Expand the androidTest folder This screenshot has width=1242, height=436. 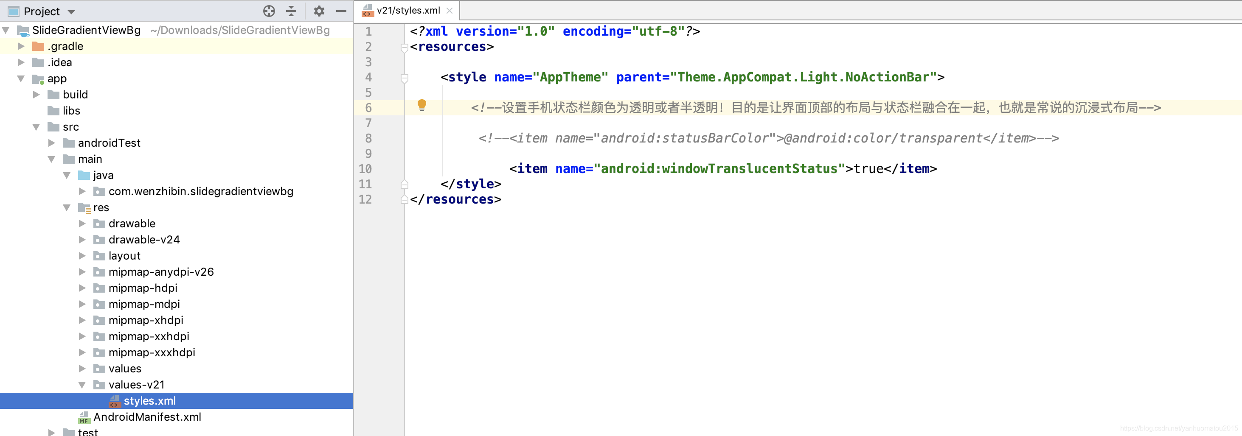(x=52, y=143)
